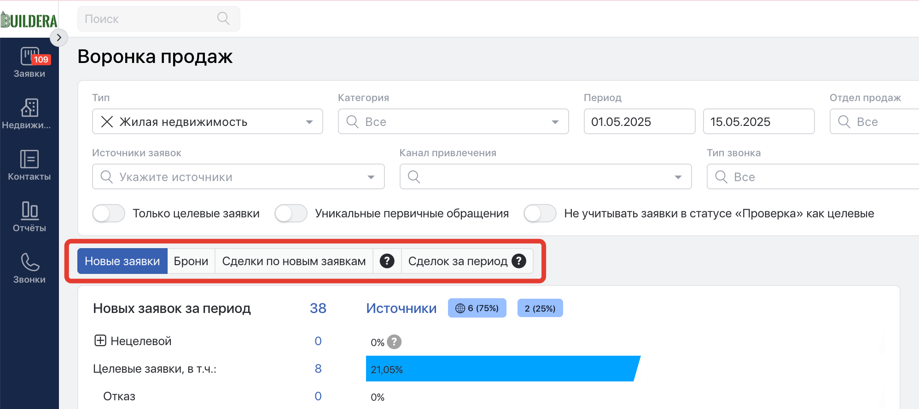Click the search magnifier icon in Поиск

(x=223, y=19)
